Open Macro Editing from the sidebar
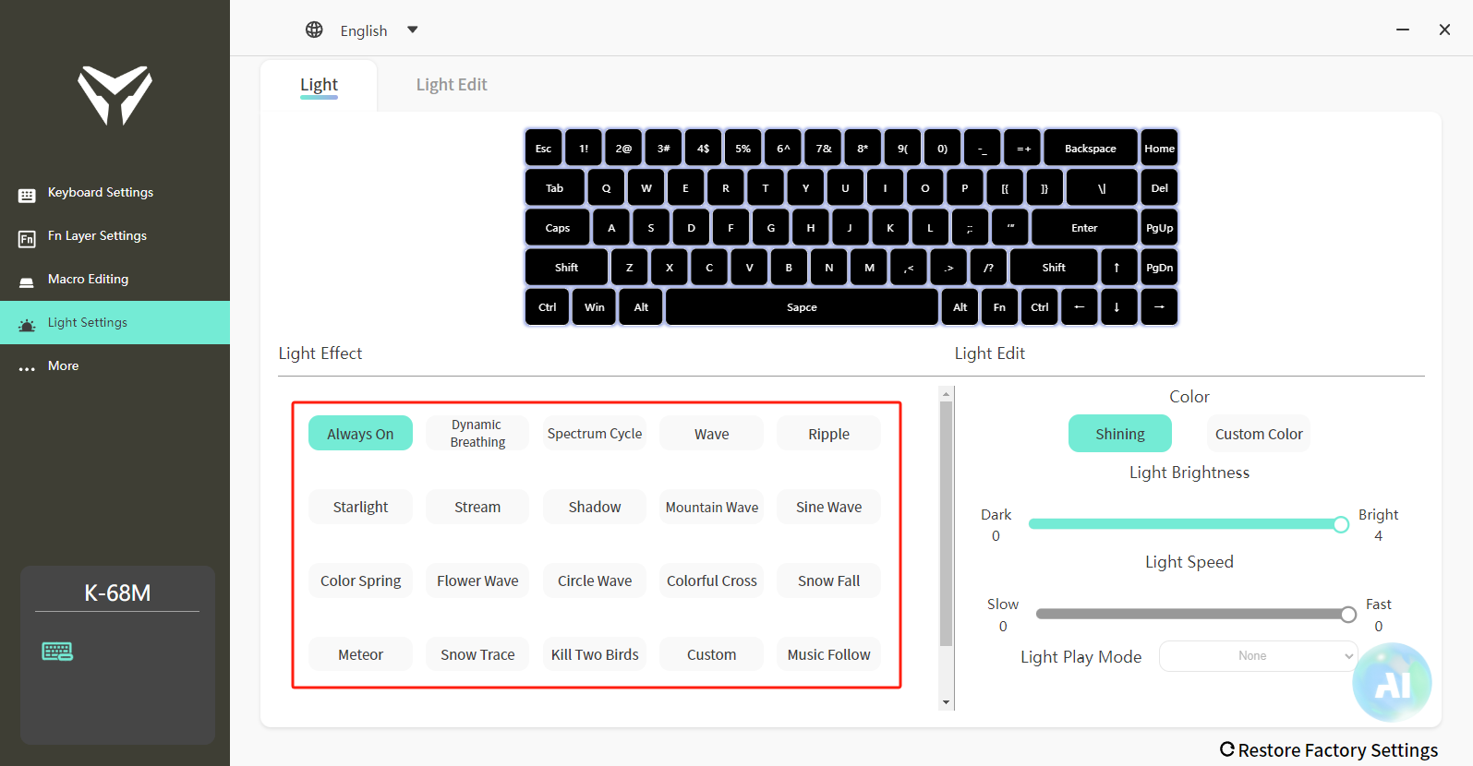The width and height of the screenshot is (1473, 766). point(88,279)
